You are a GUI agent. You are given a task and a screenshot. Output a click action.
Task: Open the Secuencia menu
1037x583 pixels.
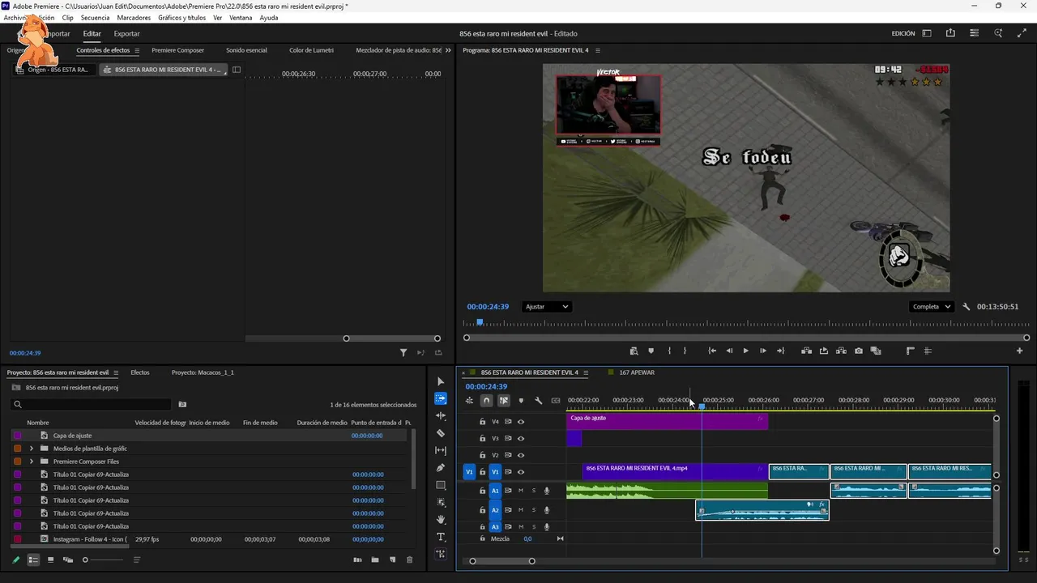coord(95,18)
